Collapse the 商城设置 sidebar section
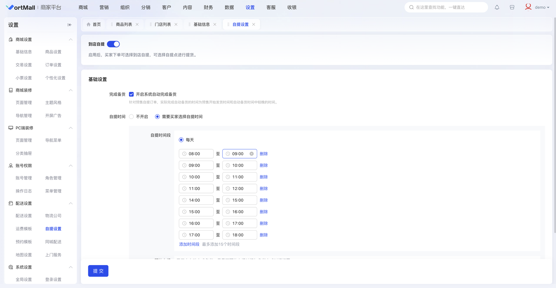The image size is (556, 288). click(71, 40)
